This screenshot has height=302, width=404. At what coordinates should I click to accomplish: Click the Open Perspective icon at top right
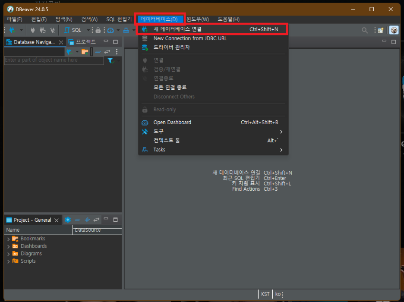coord(381,30)
